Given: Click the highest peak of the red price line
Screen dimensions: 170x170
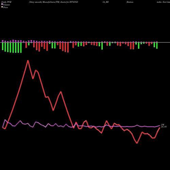Looking at the screenshot, I should pos(28,61).
